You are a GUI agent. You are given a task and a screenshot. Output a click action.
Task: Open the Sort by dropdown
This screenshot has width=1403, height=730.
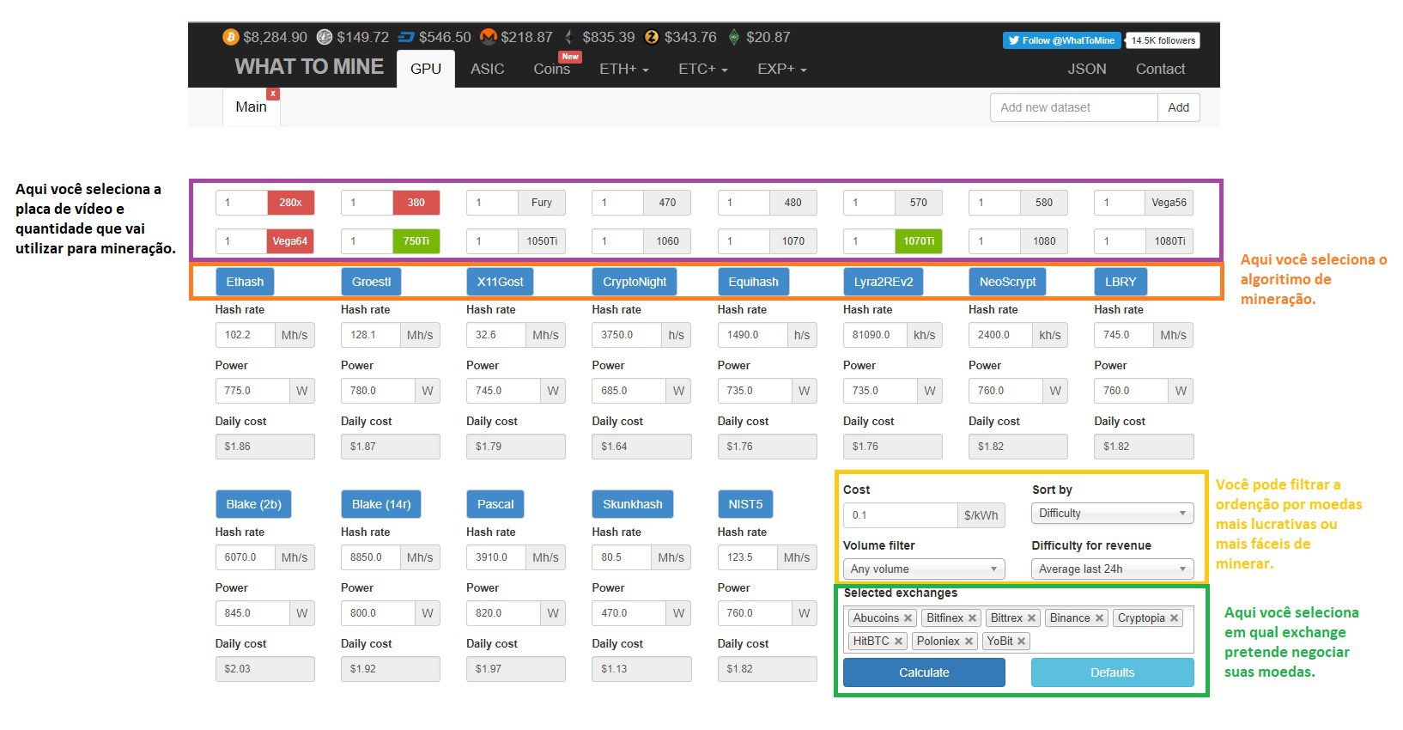coord(1113,514)
